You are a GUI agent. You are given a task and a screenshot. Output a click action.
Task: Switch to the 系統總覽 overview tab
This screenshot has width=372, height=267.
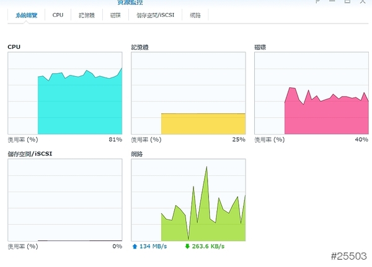click(x=27, y=15)
